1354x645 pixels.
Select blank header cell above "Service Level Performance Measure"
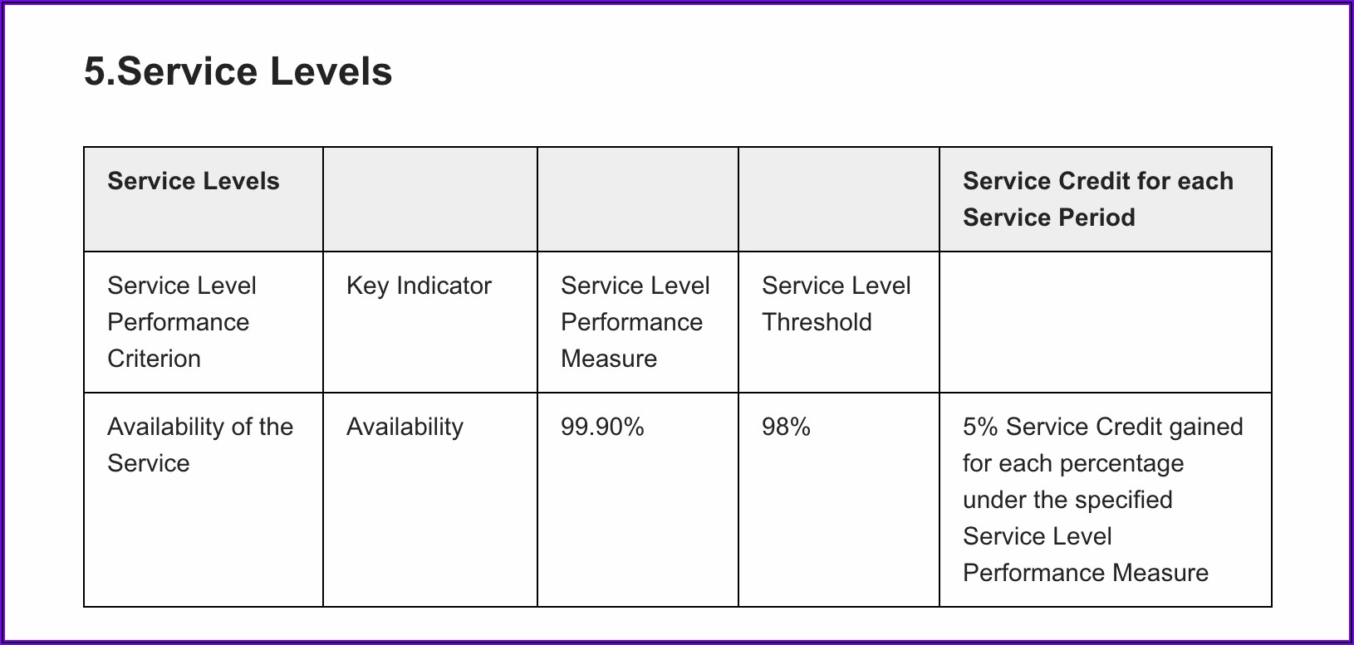click(637, 200)
